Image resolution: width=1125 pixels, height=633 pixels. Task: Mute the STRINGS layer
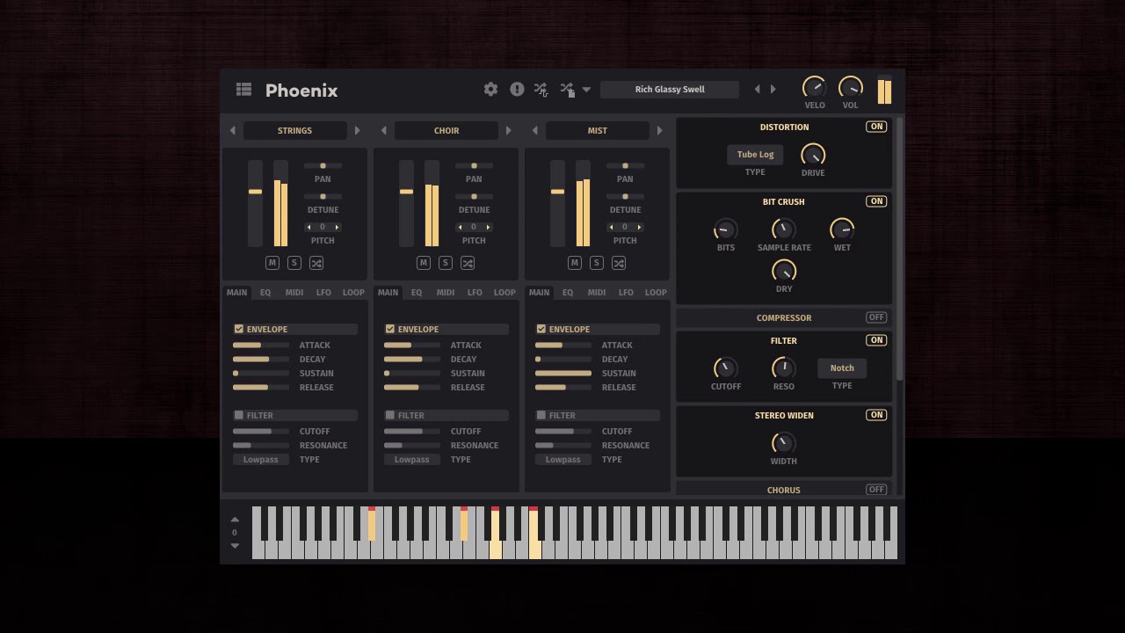point(272,263)
